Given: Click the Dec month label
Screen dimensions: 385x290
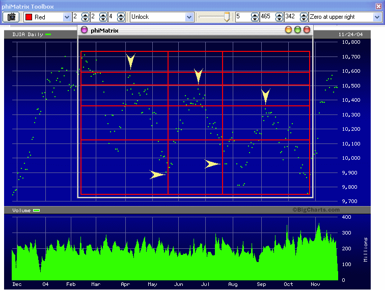Looking at the screenshot, I should [x=17, y=284].
